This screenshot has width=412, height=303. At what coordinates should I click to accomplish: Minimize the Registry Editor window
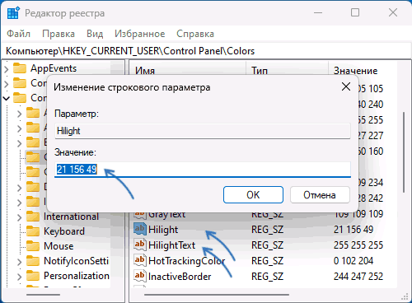pyautogui.click(x=318, y=12)
